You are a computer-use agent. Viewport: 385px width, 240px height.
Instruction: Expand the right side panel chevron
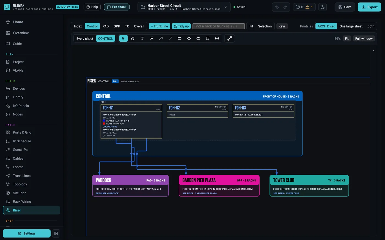(373, 51)
